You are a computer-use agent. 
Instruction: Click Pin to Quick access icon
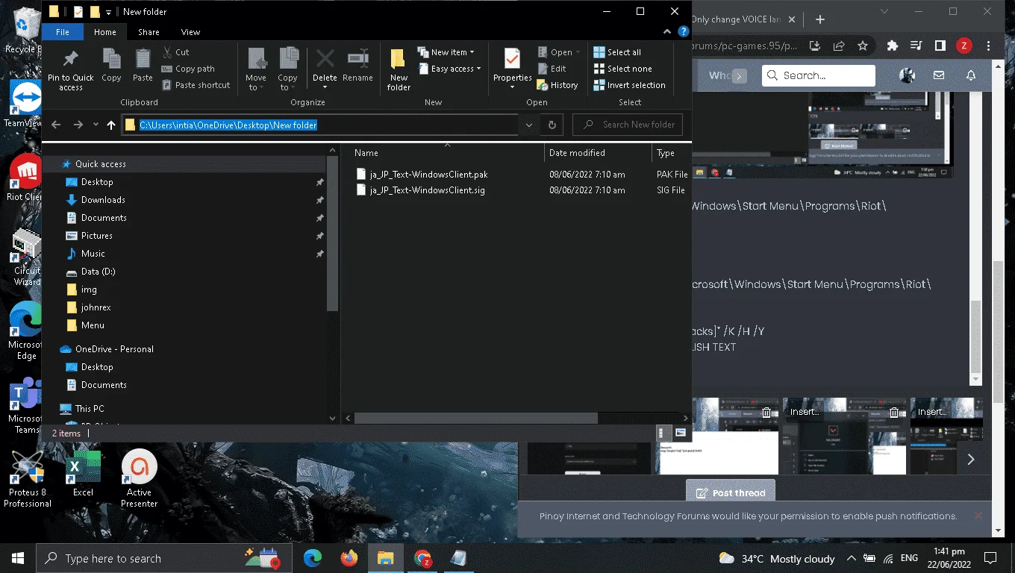coord(70,70)
